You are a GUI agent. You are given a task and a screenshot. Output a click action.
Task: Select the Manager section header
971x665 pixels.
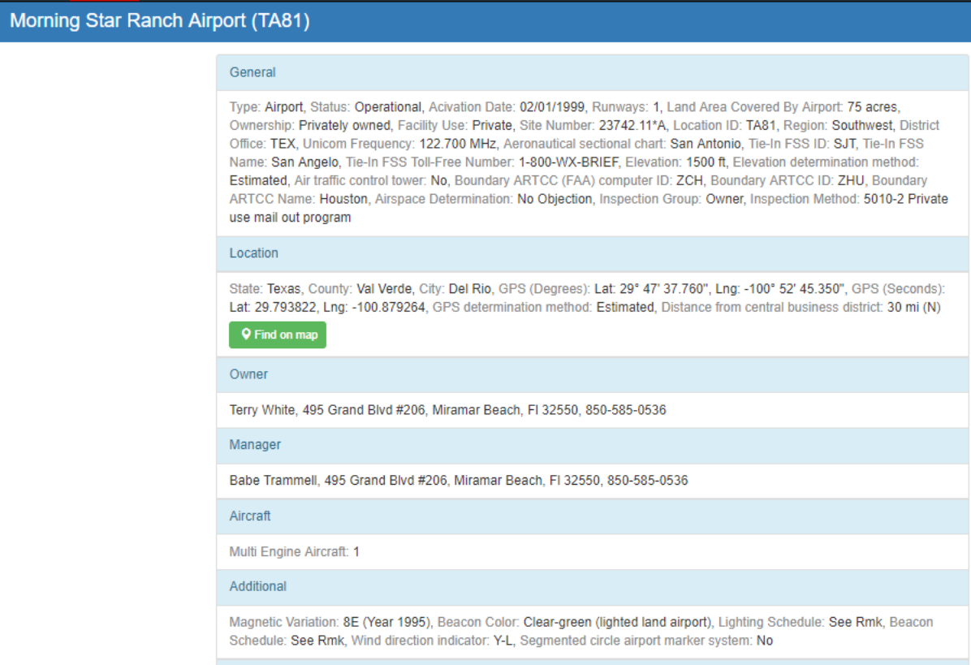tap(593, 445)
